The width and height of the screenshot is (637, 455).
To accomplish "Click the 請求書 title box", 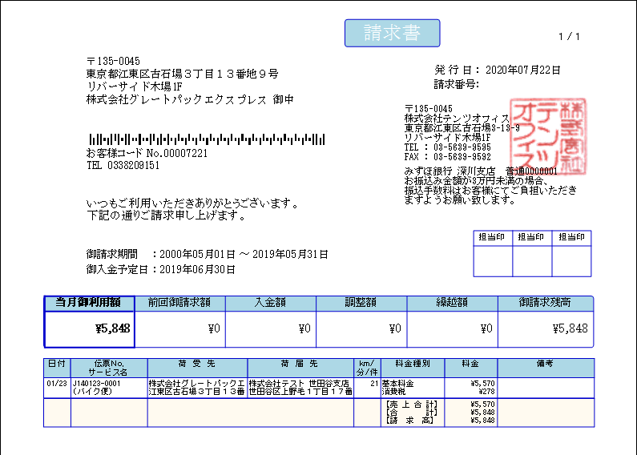I will (x=392, y=33).
